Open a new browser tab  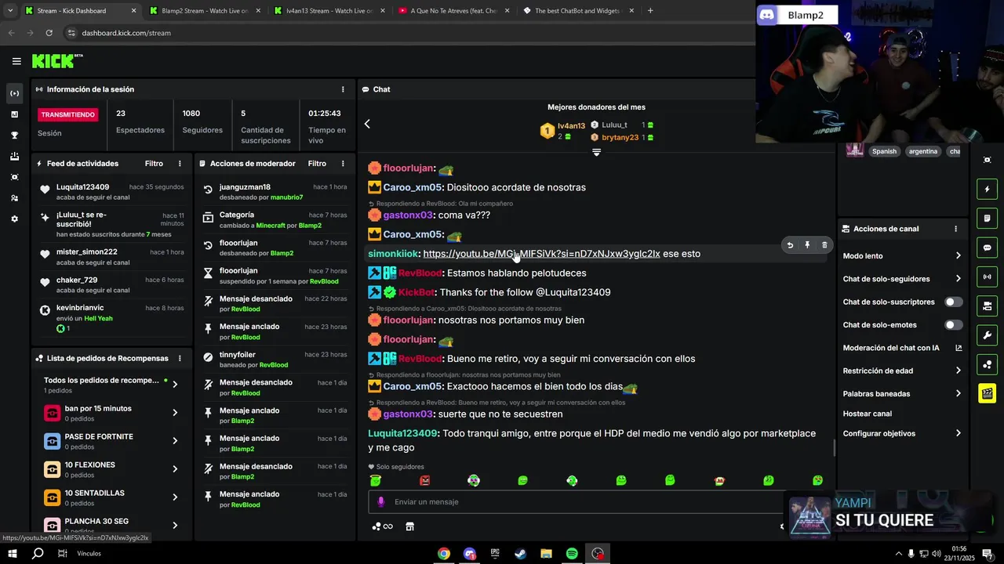point(650,11)
